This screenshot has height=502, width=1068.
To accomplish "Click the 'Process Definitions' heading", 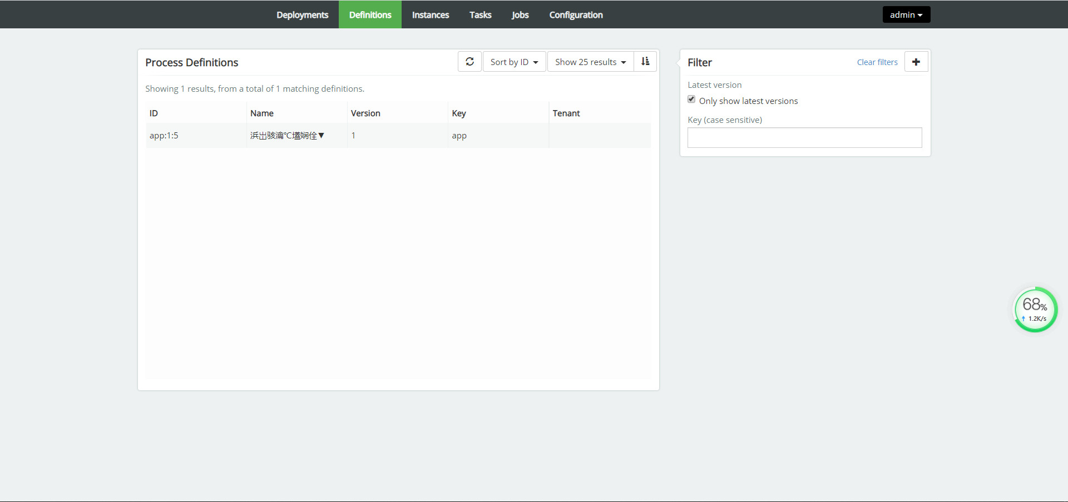I will 192,63.
